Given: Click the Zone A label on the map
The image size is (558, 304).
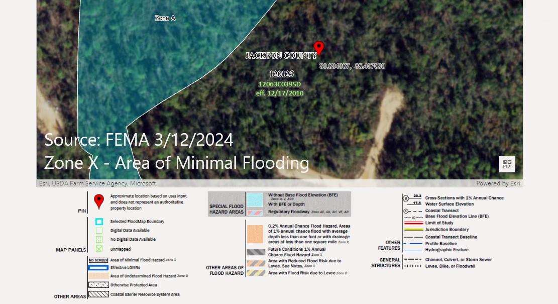Looking at the screenshot, I should coord(165,18).
